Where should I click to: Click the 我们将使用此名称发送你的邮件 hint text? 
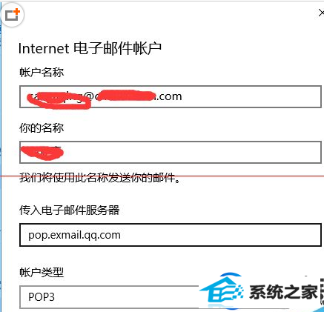click(x=100, y=177)
